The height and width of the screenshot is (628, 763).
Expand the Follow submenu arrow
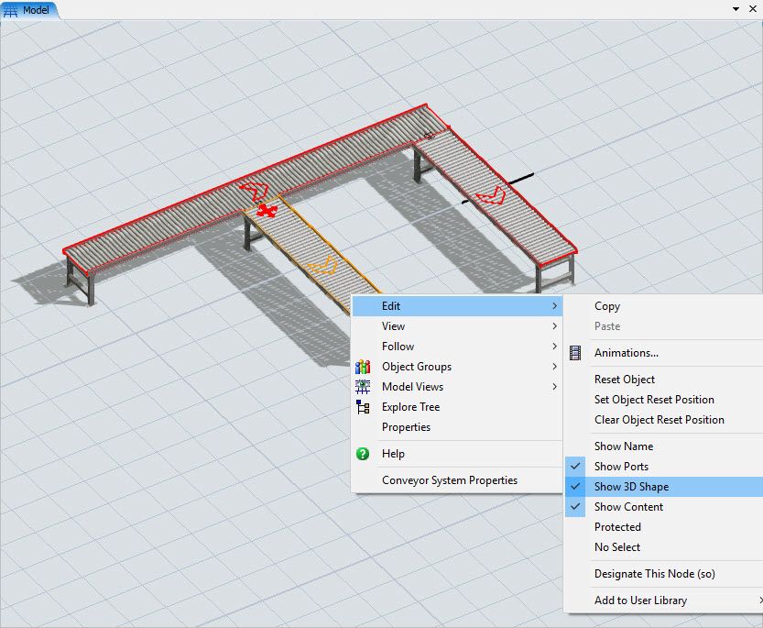554,346
